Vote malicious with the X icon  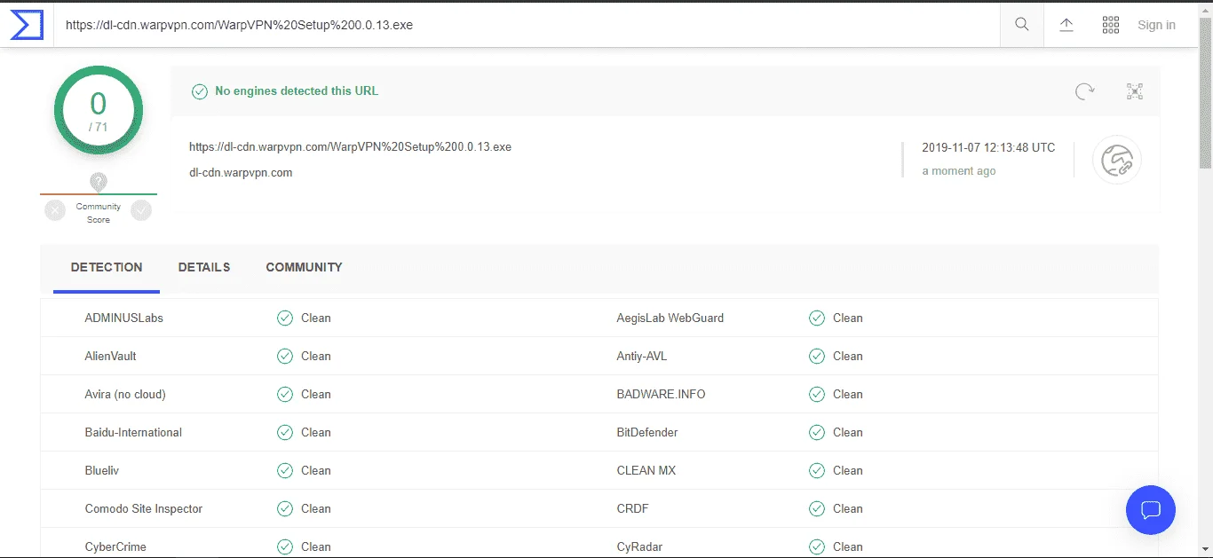point(55,210)
